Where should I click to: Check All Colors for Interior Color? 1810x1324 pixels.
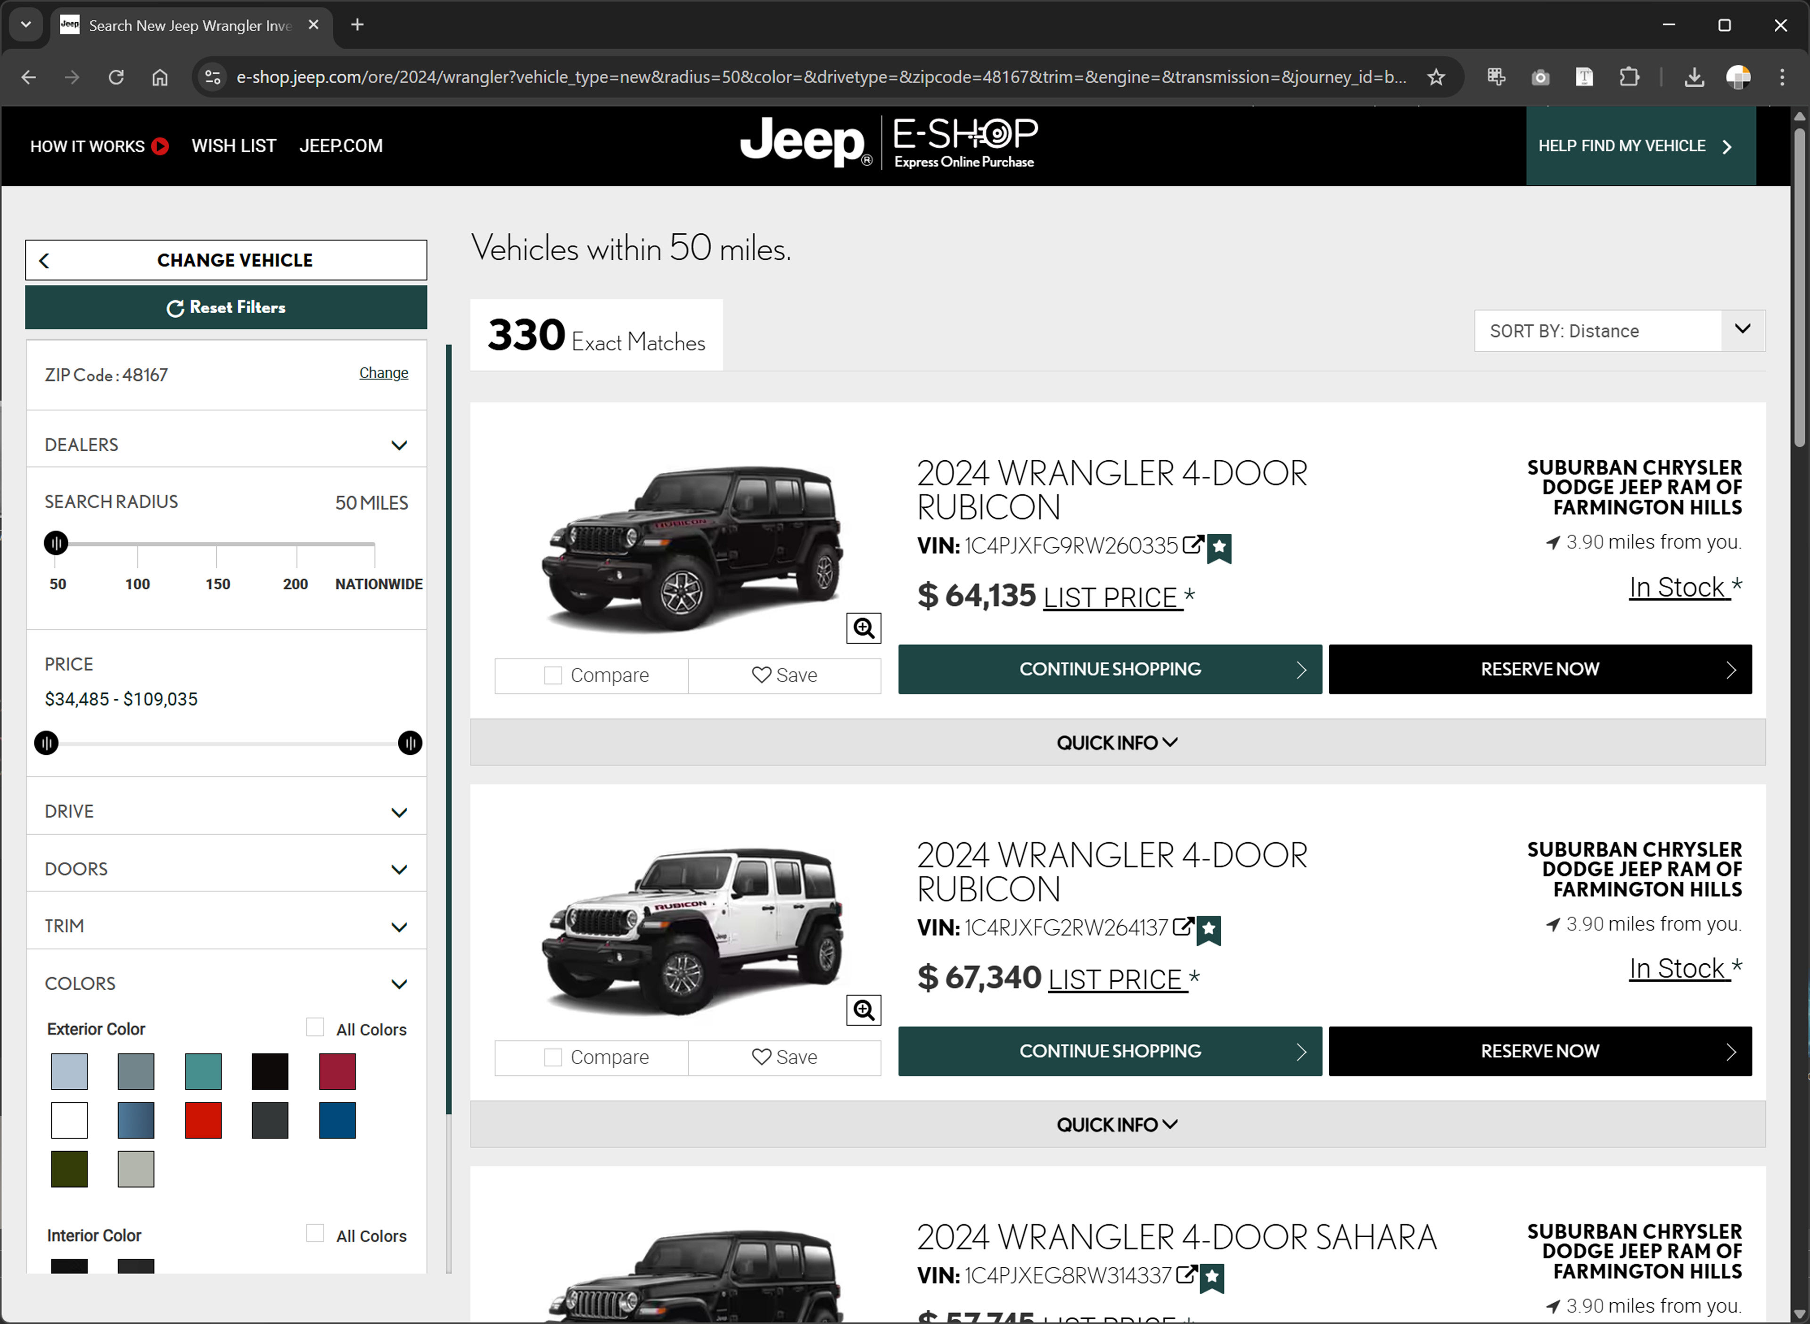316,1233
